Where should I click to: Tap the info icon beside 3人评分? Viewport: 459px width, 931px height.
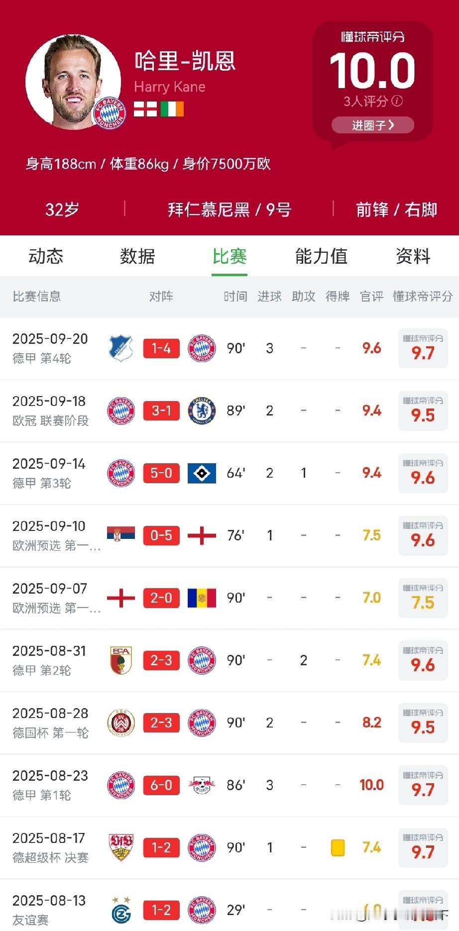point(397,101)
